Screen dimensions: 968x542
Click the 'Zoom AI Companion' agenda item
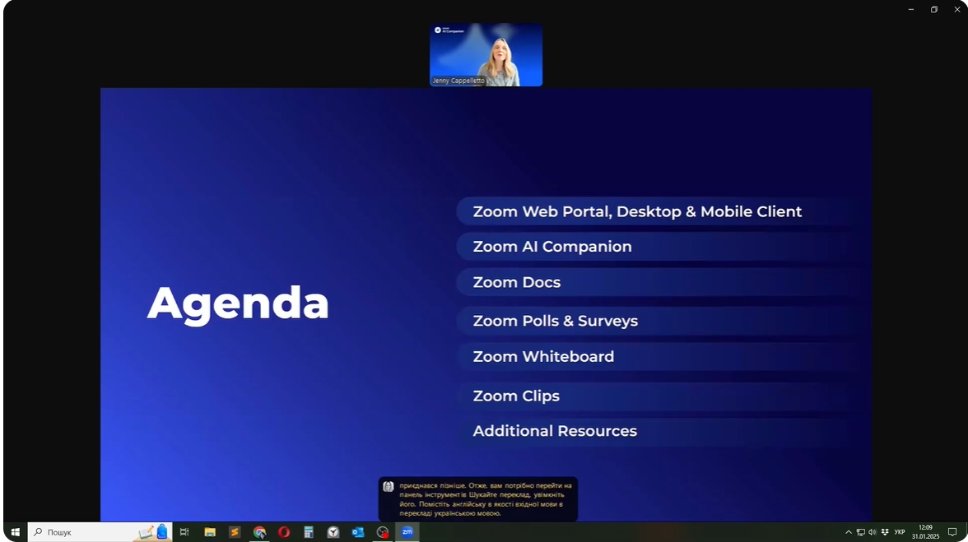point(551,247)
